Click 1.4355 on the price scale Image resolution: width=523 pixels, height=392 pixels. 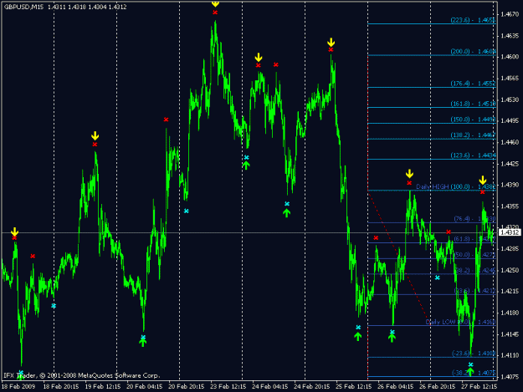coord(510,206)
